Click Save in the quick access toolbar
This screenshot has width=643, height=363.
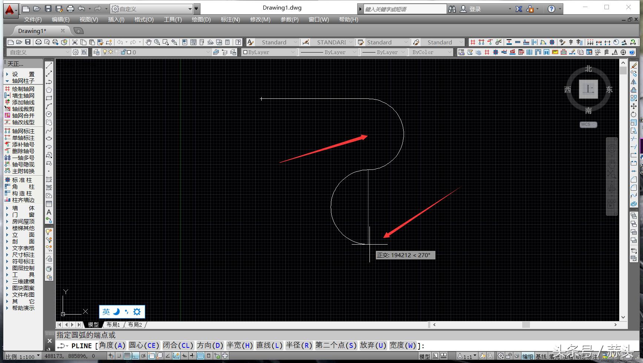(48, 9)
